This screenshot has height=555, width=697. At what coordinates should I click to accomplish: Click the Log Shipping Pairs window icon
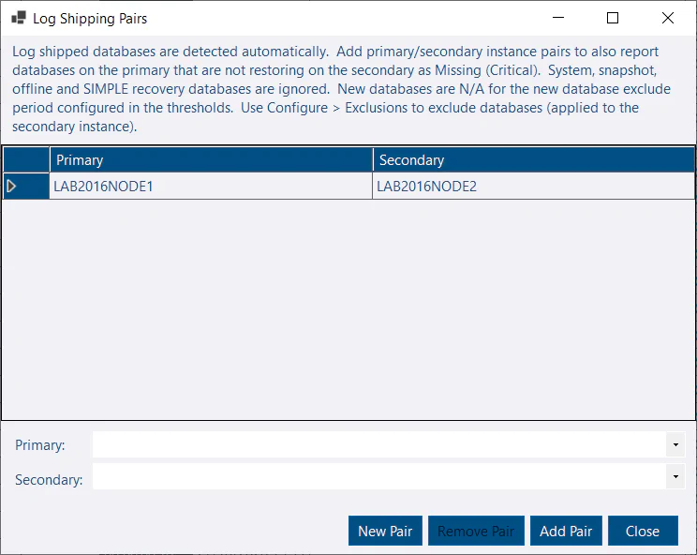(x=19, y=18)
